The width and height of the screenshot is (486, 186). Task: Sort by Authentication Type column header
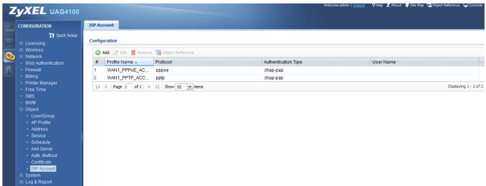316,62
